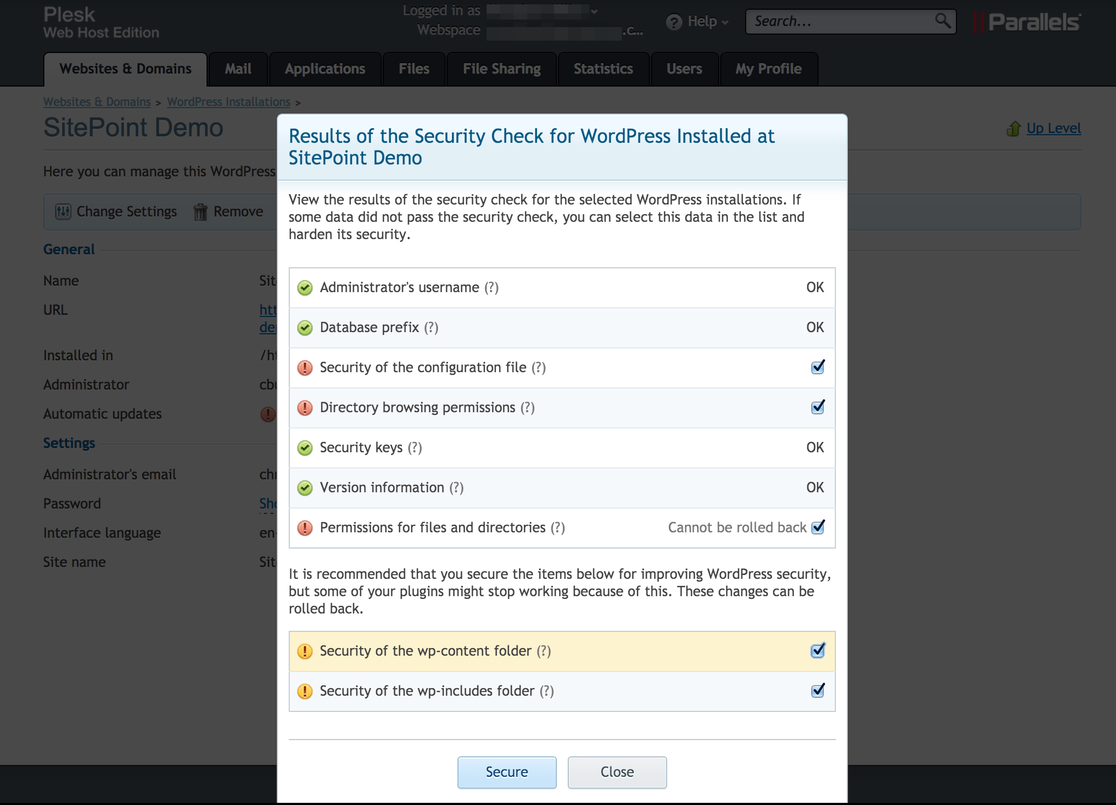Switch to the Mail tab
This screenshot has height=805, width=1116.
[x=238, y=69]
